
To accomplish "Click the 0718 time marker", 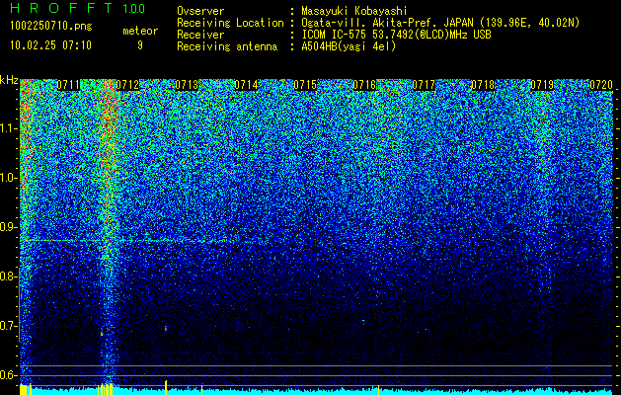I will tap(483, 85).
